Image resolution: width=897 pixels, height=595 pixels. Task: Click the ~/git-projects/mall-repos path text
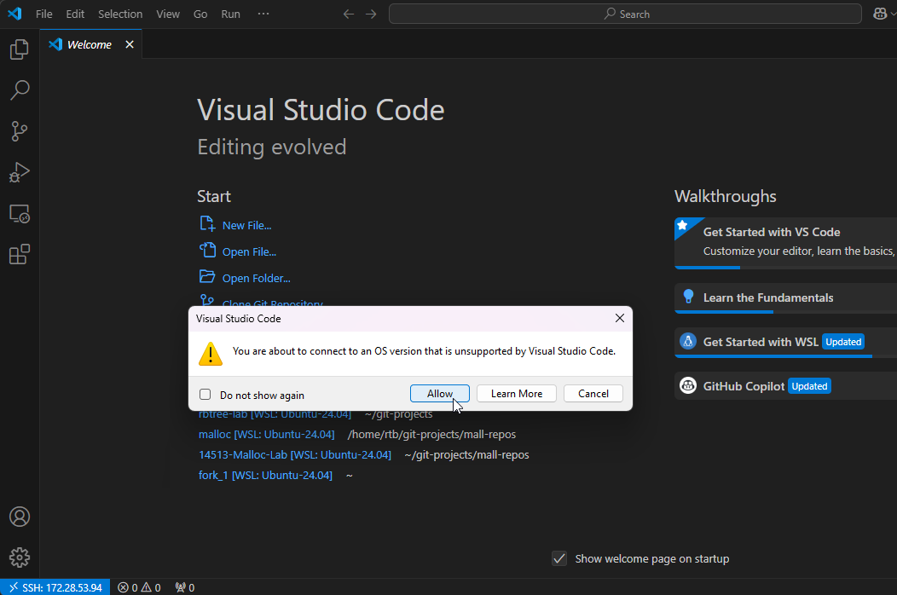pos(466,455)
